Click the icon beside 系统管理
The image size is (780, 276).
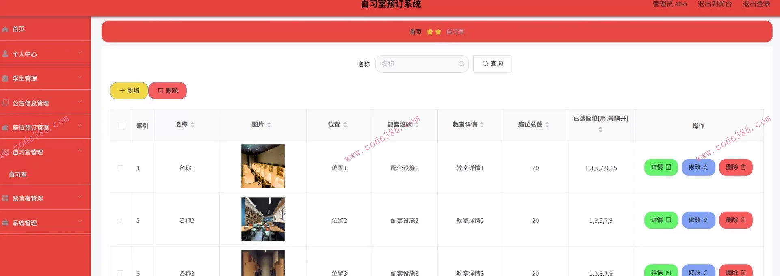[x=5, y=222]
